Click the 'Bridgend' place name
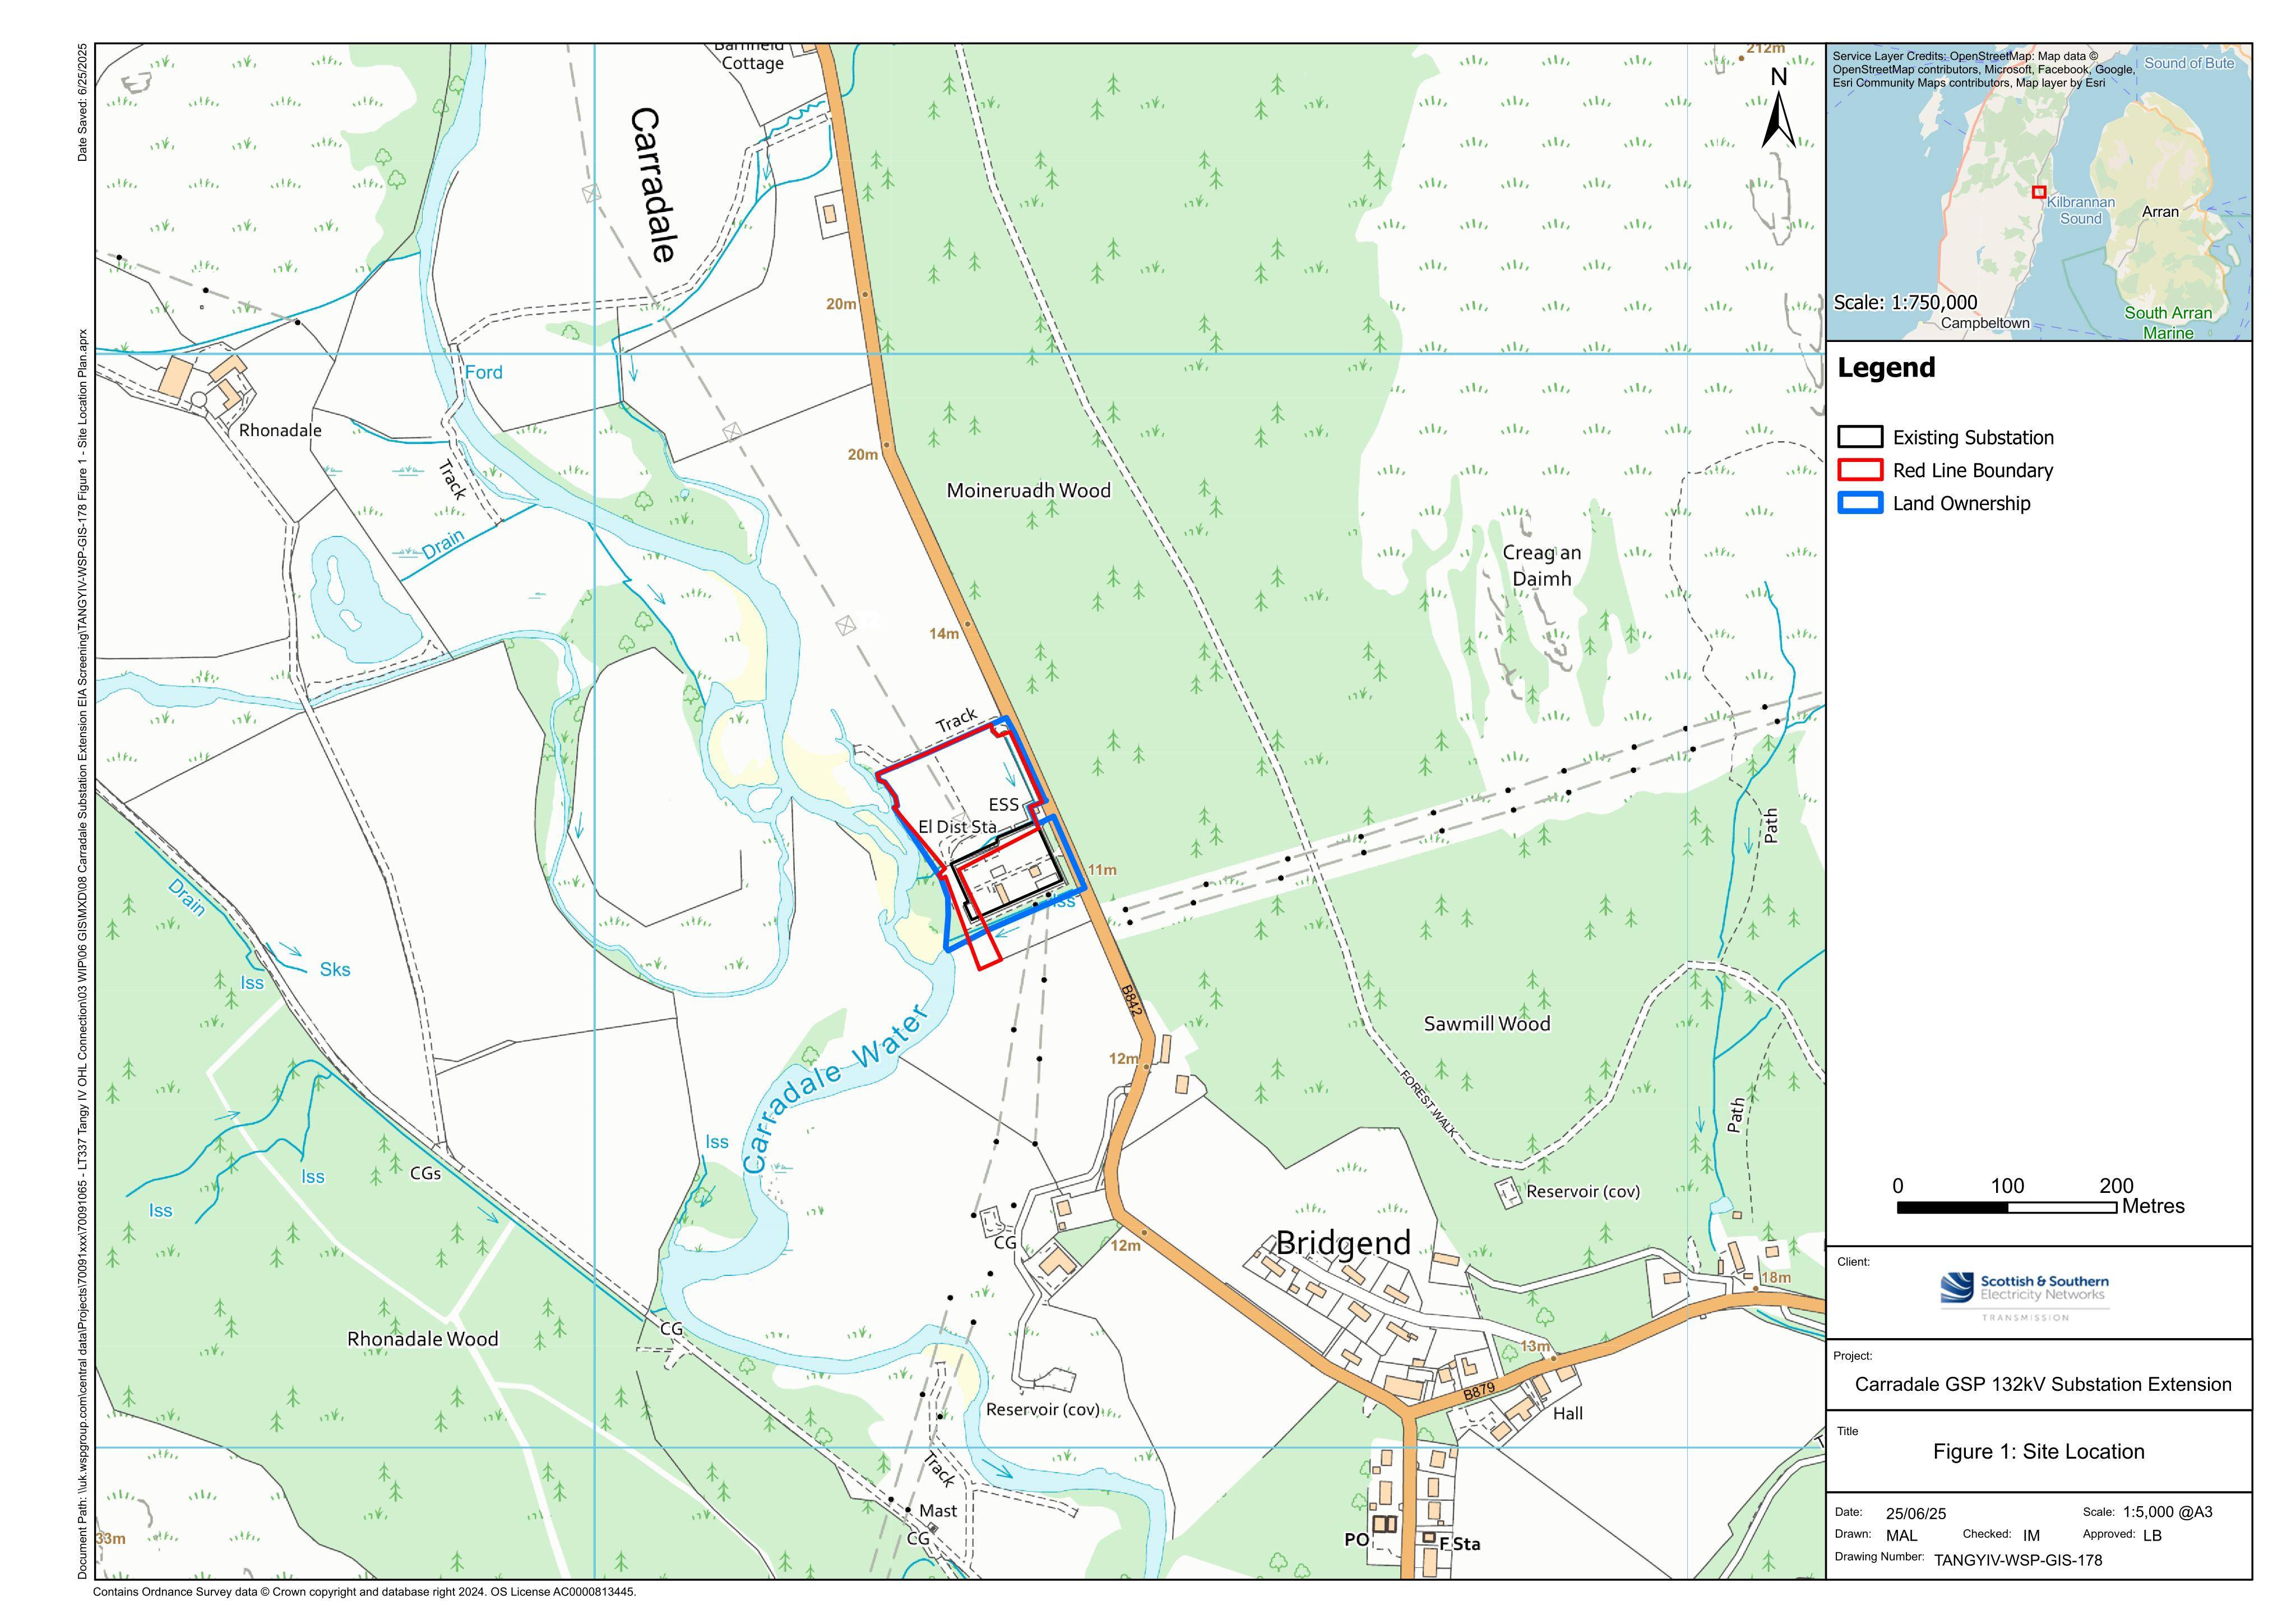2296x1624 pixels. click(x=1343, y=1243)
